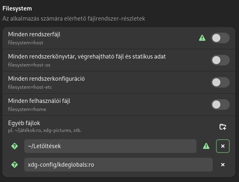Screen dimensions: 239x182
Task: Click the ~/Letöltések path input field
Action: (110, 146)
